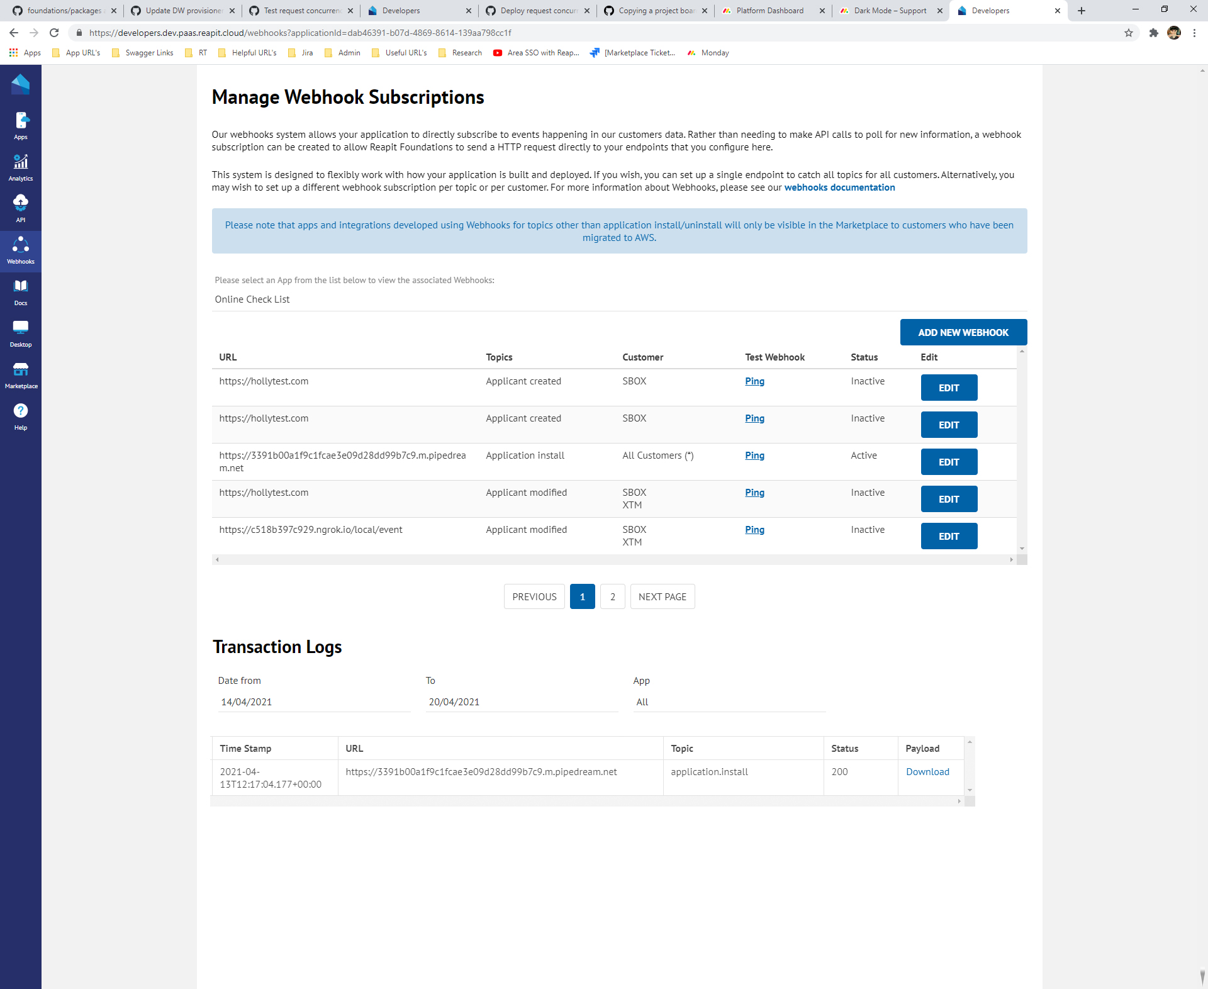Viewport: 1208px width, 989px height.
Task: Bookmark this page via the star icon
Action: tap(1129, 33)
